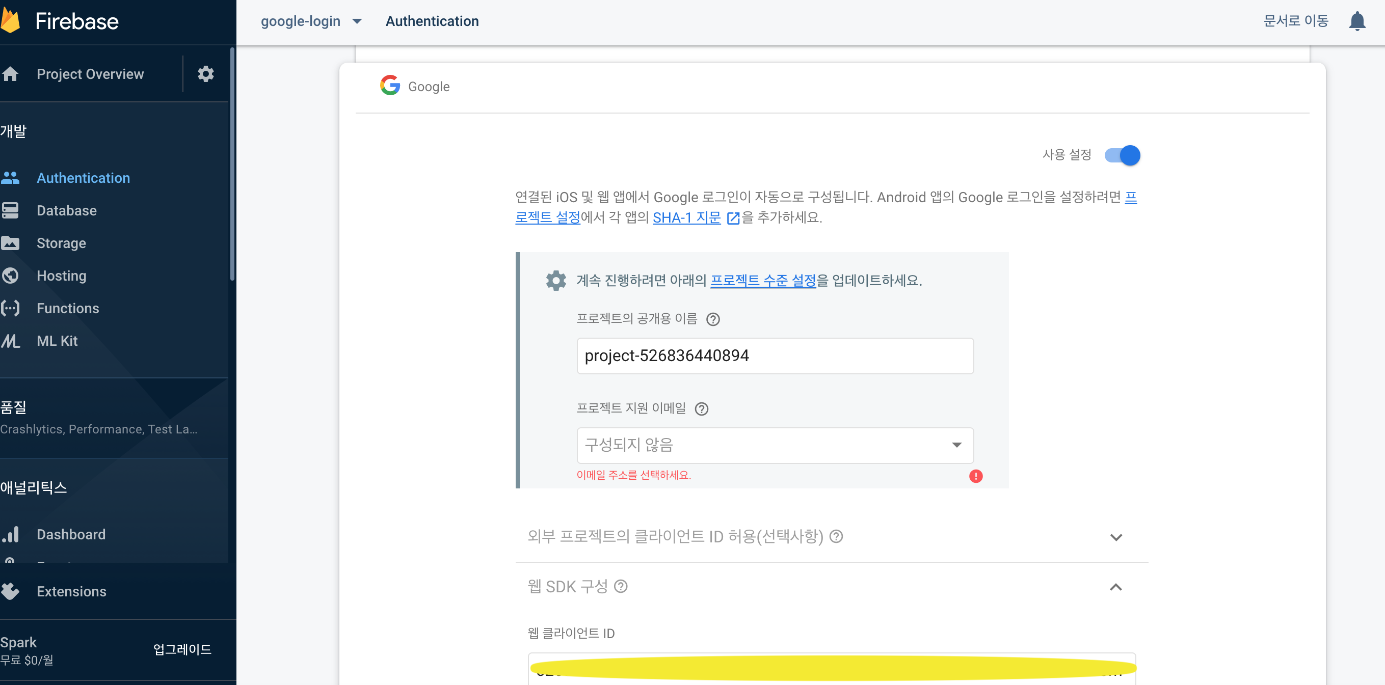This screenshot has height=685, width=1385.
Task: Collapse the 웹 SDK 구성 section
Action: (x=1115, y=587)
